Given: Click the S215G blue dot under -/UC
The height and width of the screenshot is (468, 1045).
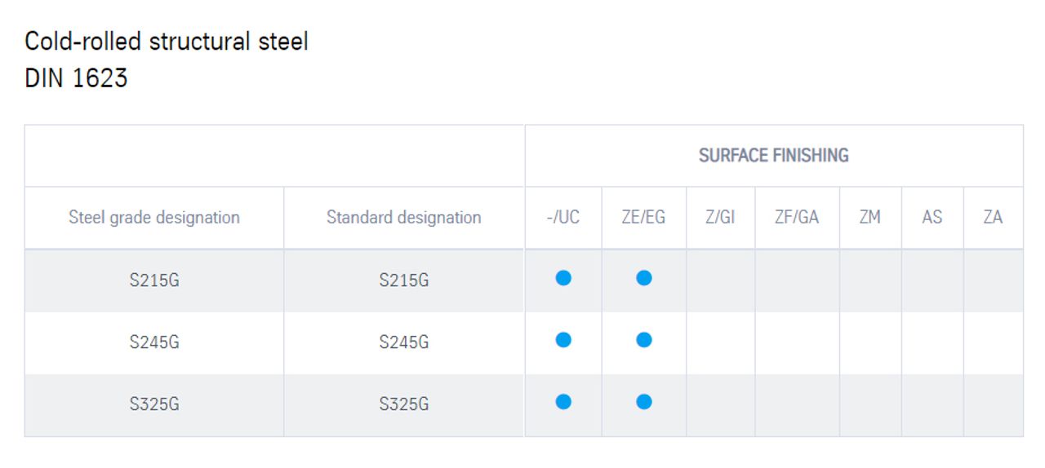Looking at the screenshot, I should point(563,278).
